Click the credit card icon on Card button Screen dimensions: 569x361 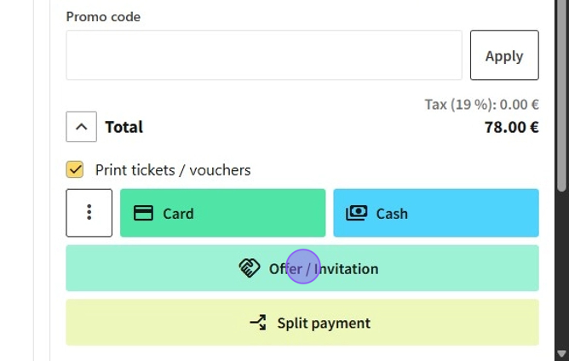tap(144, 214)
